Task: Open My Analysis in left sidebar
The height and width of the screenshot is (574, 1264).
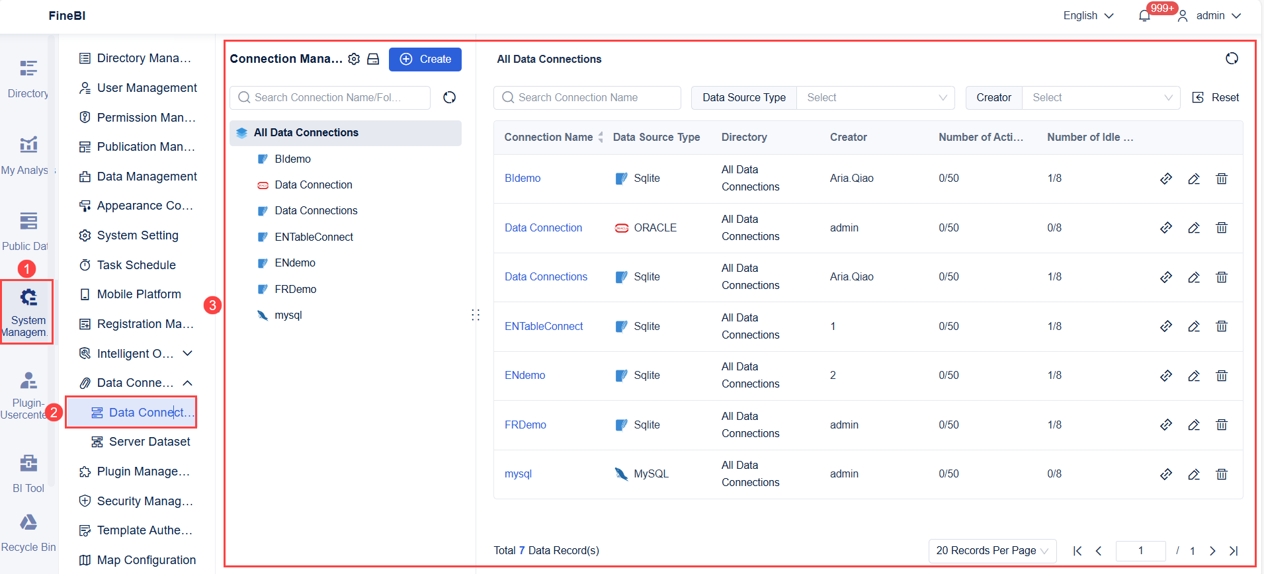Action: [26, 156]
